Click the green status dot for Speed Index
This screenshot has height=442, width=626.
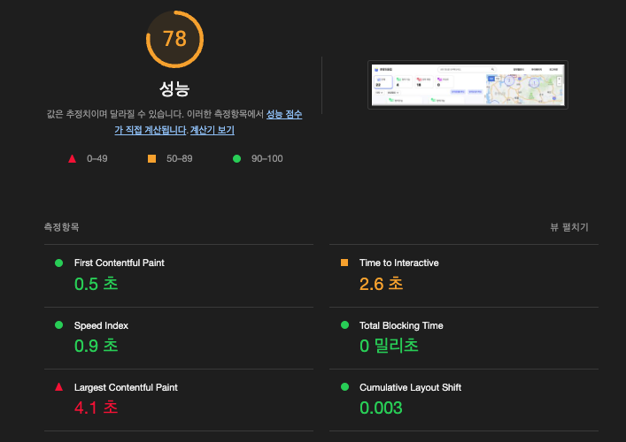point(58,325)
